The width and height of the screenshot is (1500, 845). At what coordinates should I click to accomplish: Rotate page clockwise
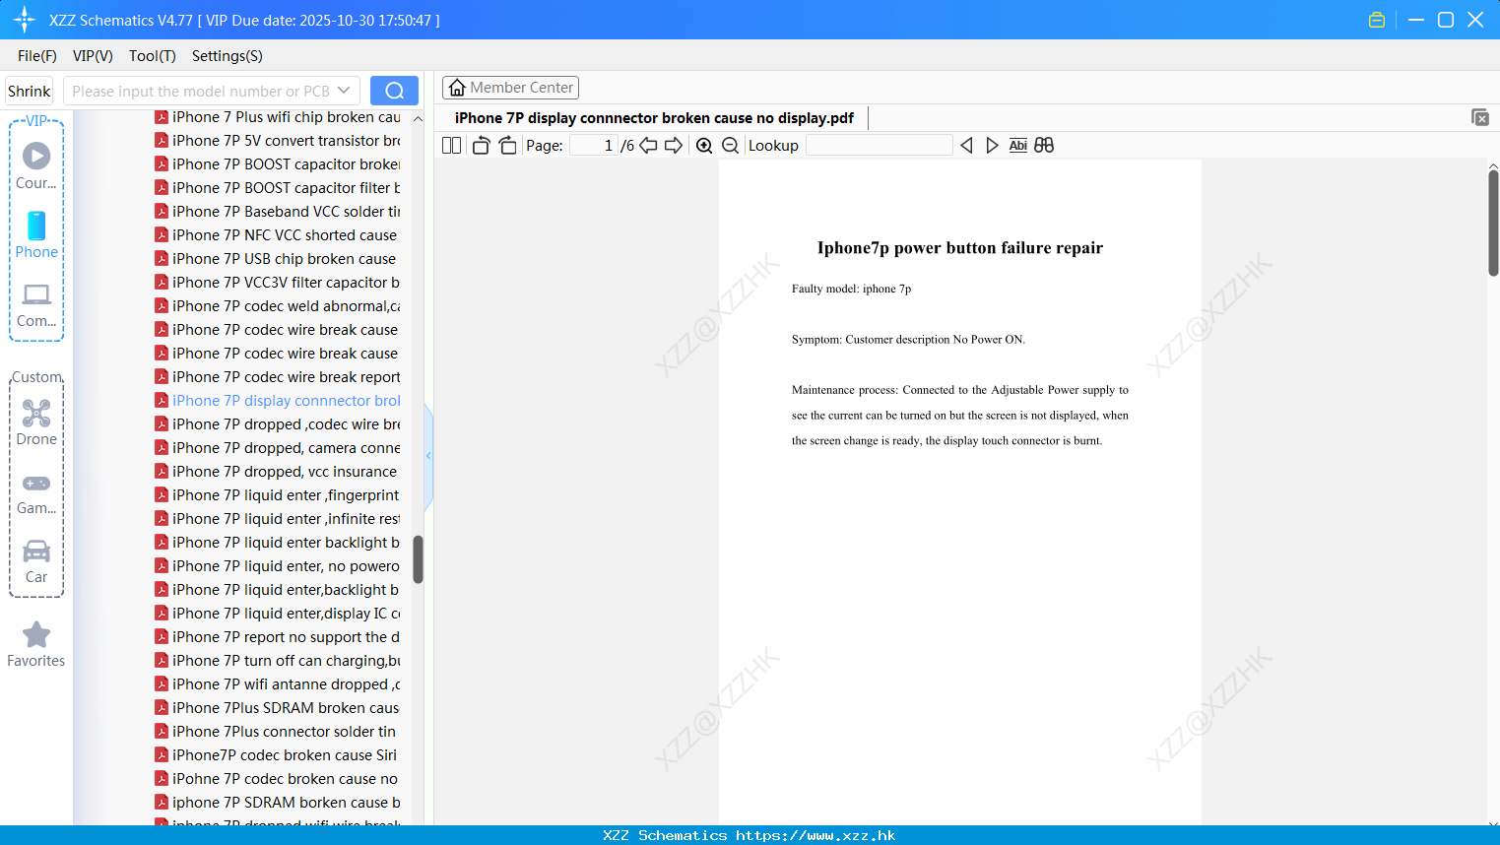507,145
